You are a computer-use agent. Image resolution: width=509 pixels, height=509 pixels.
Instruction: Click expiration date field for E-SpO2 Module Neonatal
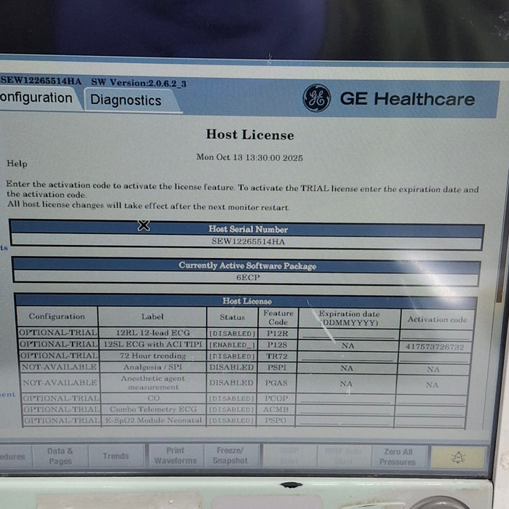(x=344, y=421)
